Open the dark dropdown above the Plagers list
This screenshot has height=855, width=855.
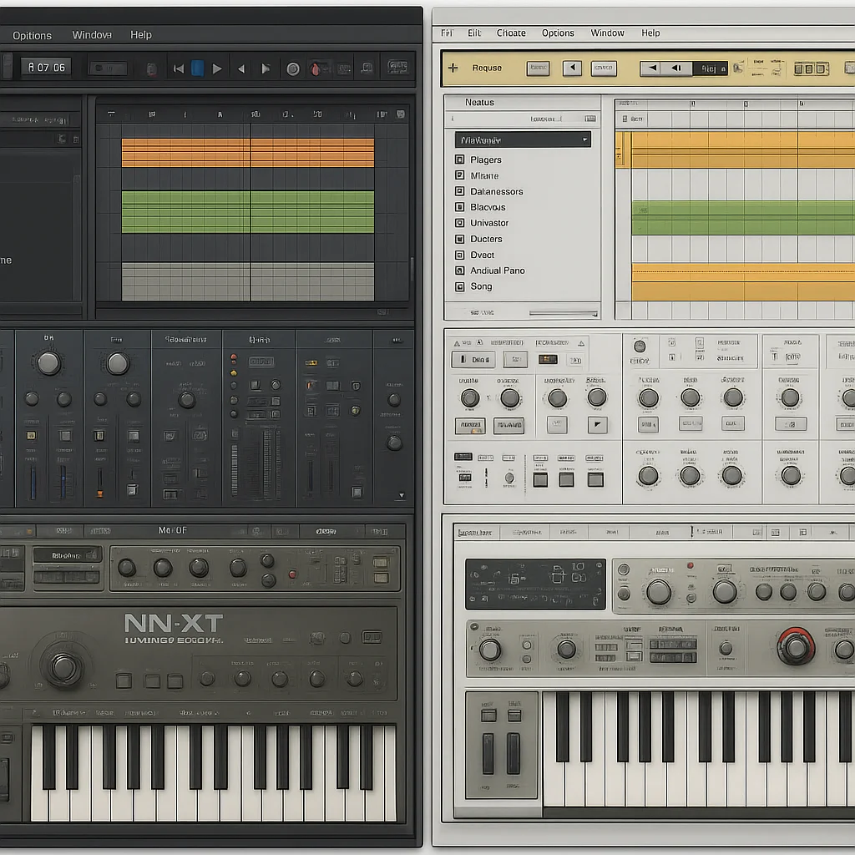pyautogui.click(x=523, y=140)
